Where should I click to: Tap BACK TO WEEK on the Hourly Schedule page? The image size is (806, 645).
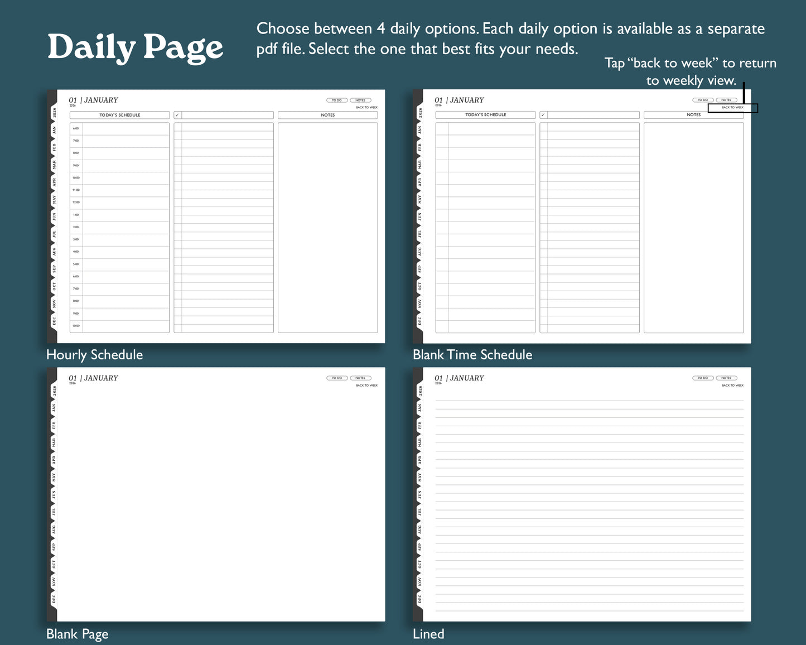(366, 107)
